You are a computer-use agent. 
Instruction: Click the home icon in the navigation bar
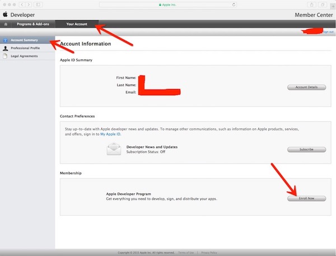(6, 24)
